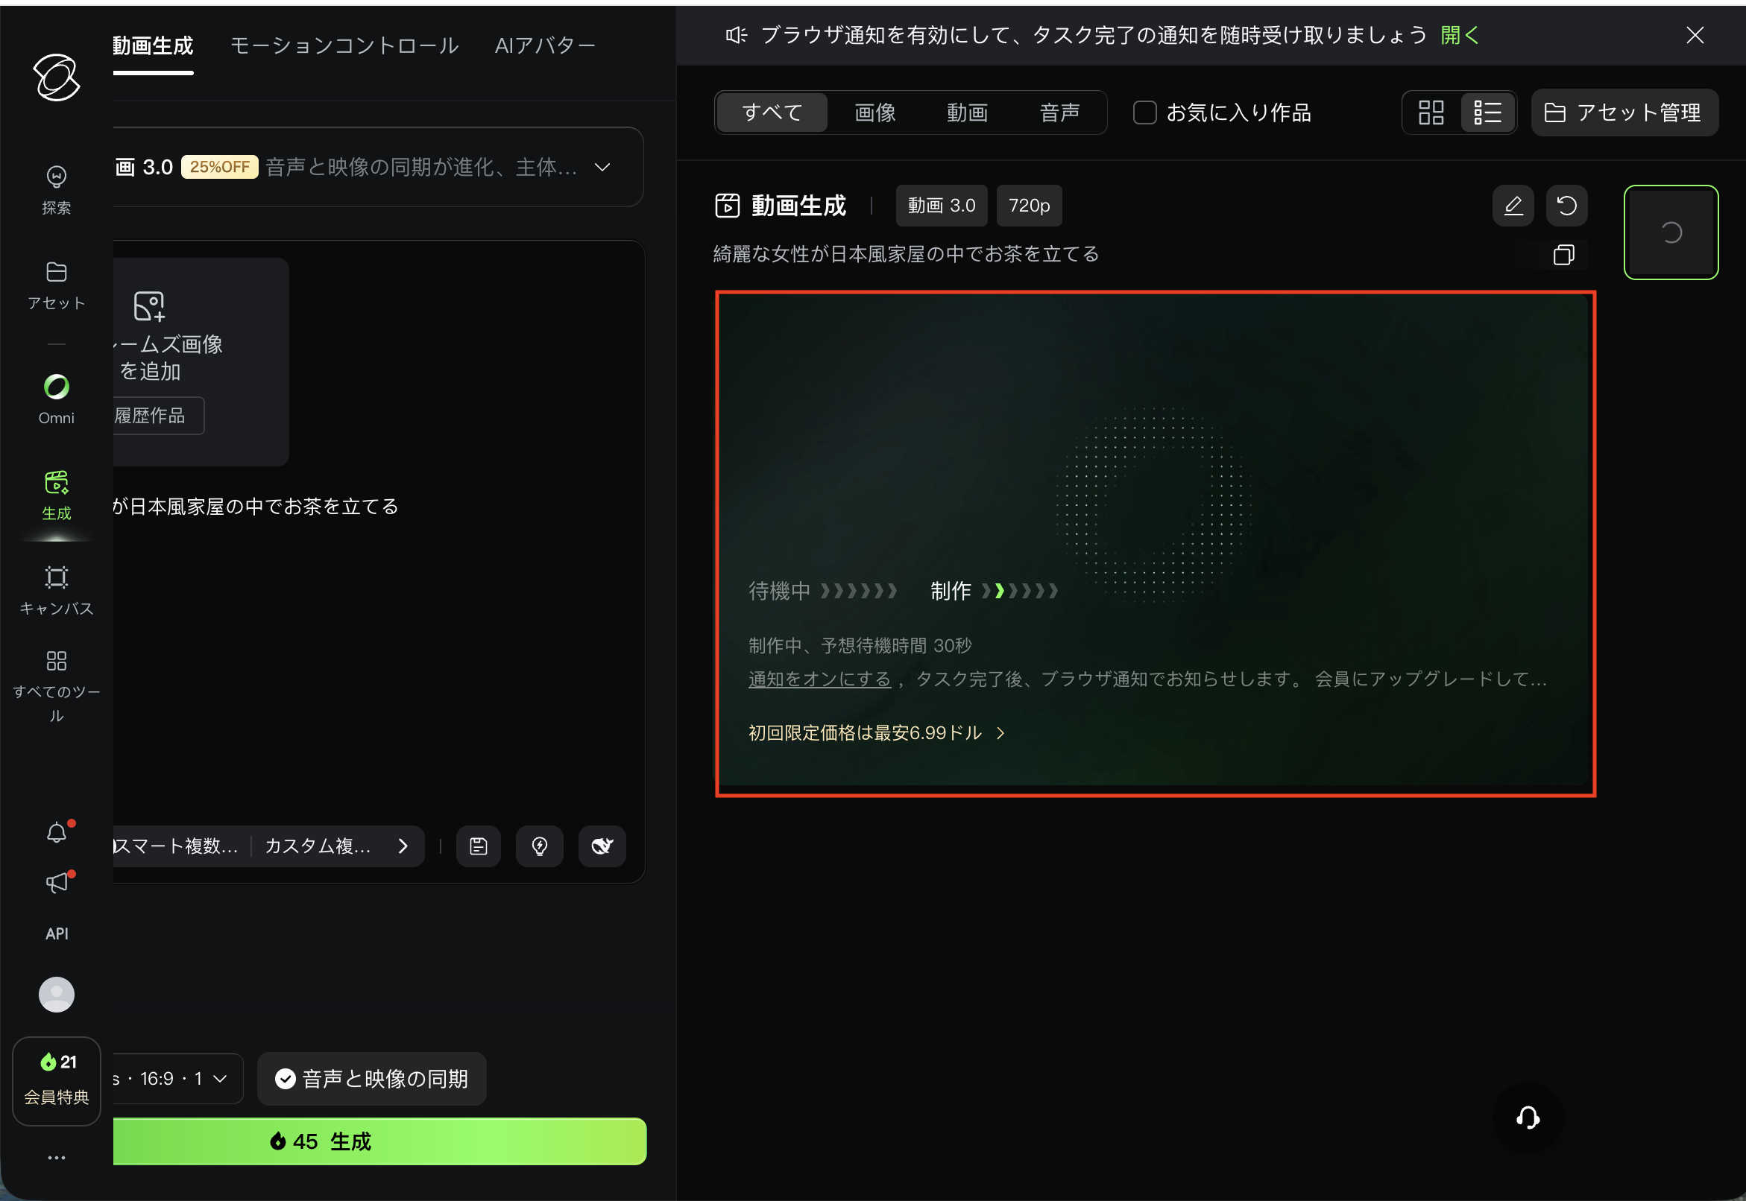
Task: Expand the スマート複数 shots chevron
Action: (403, 846)
